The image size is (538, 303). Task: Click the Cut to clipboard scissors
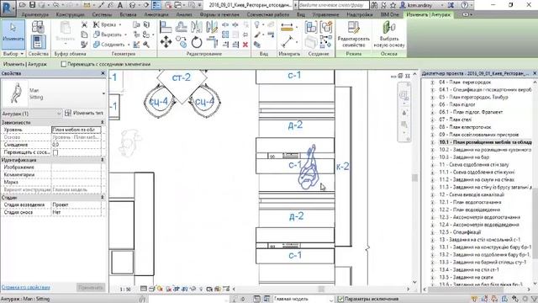coord(84,24)
